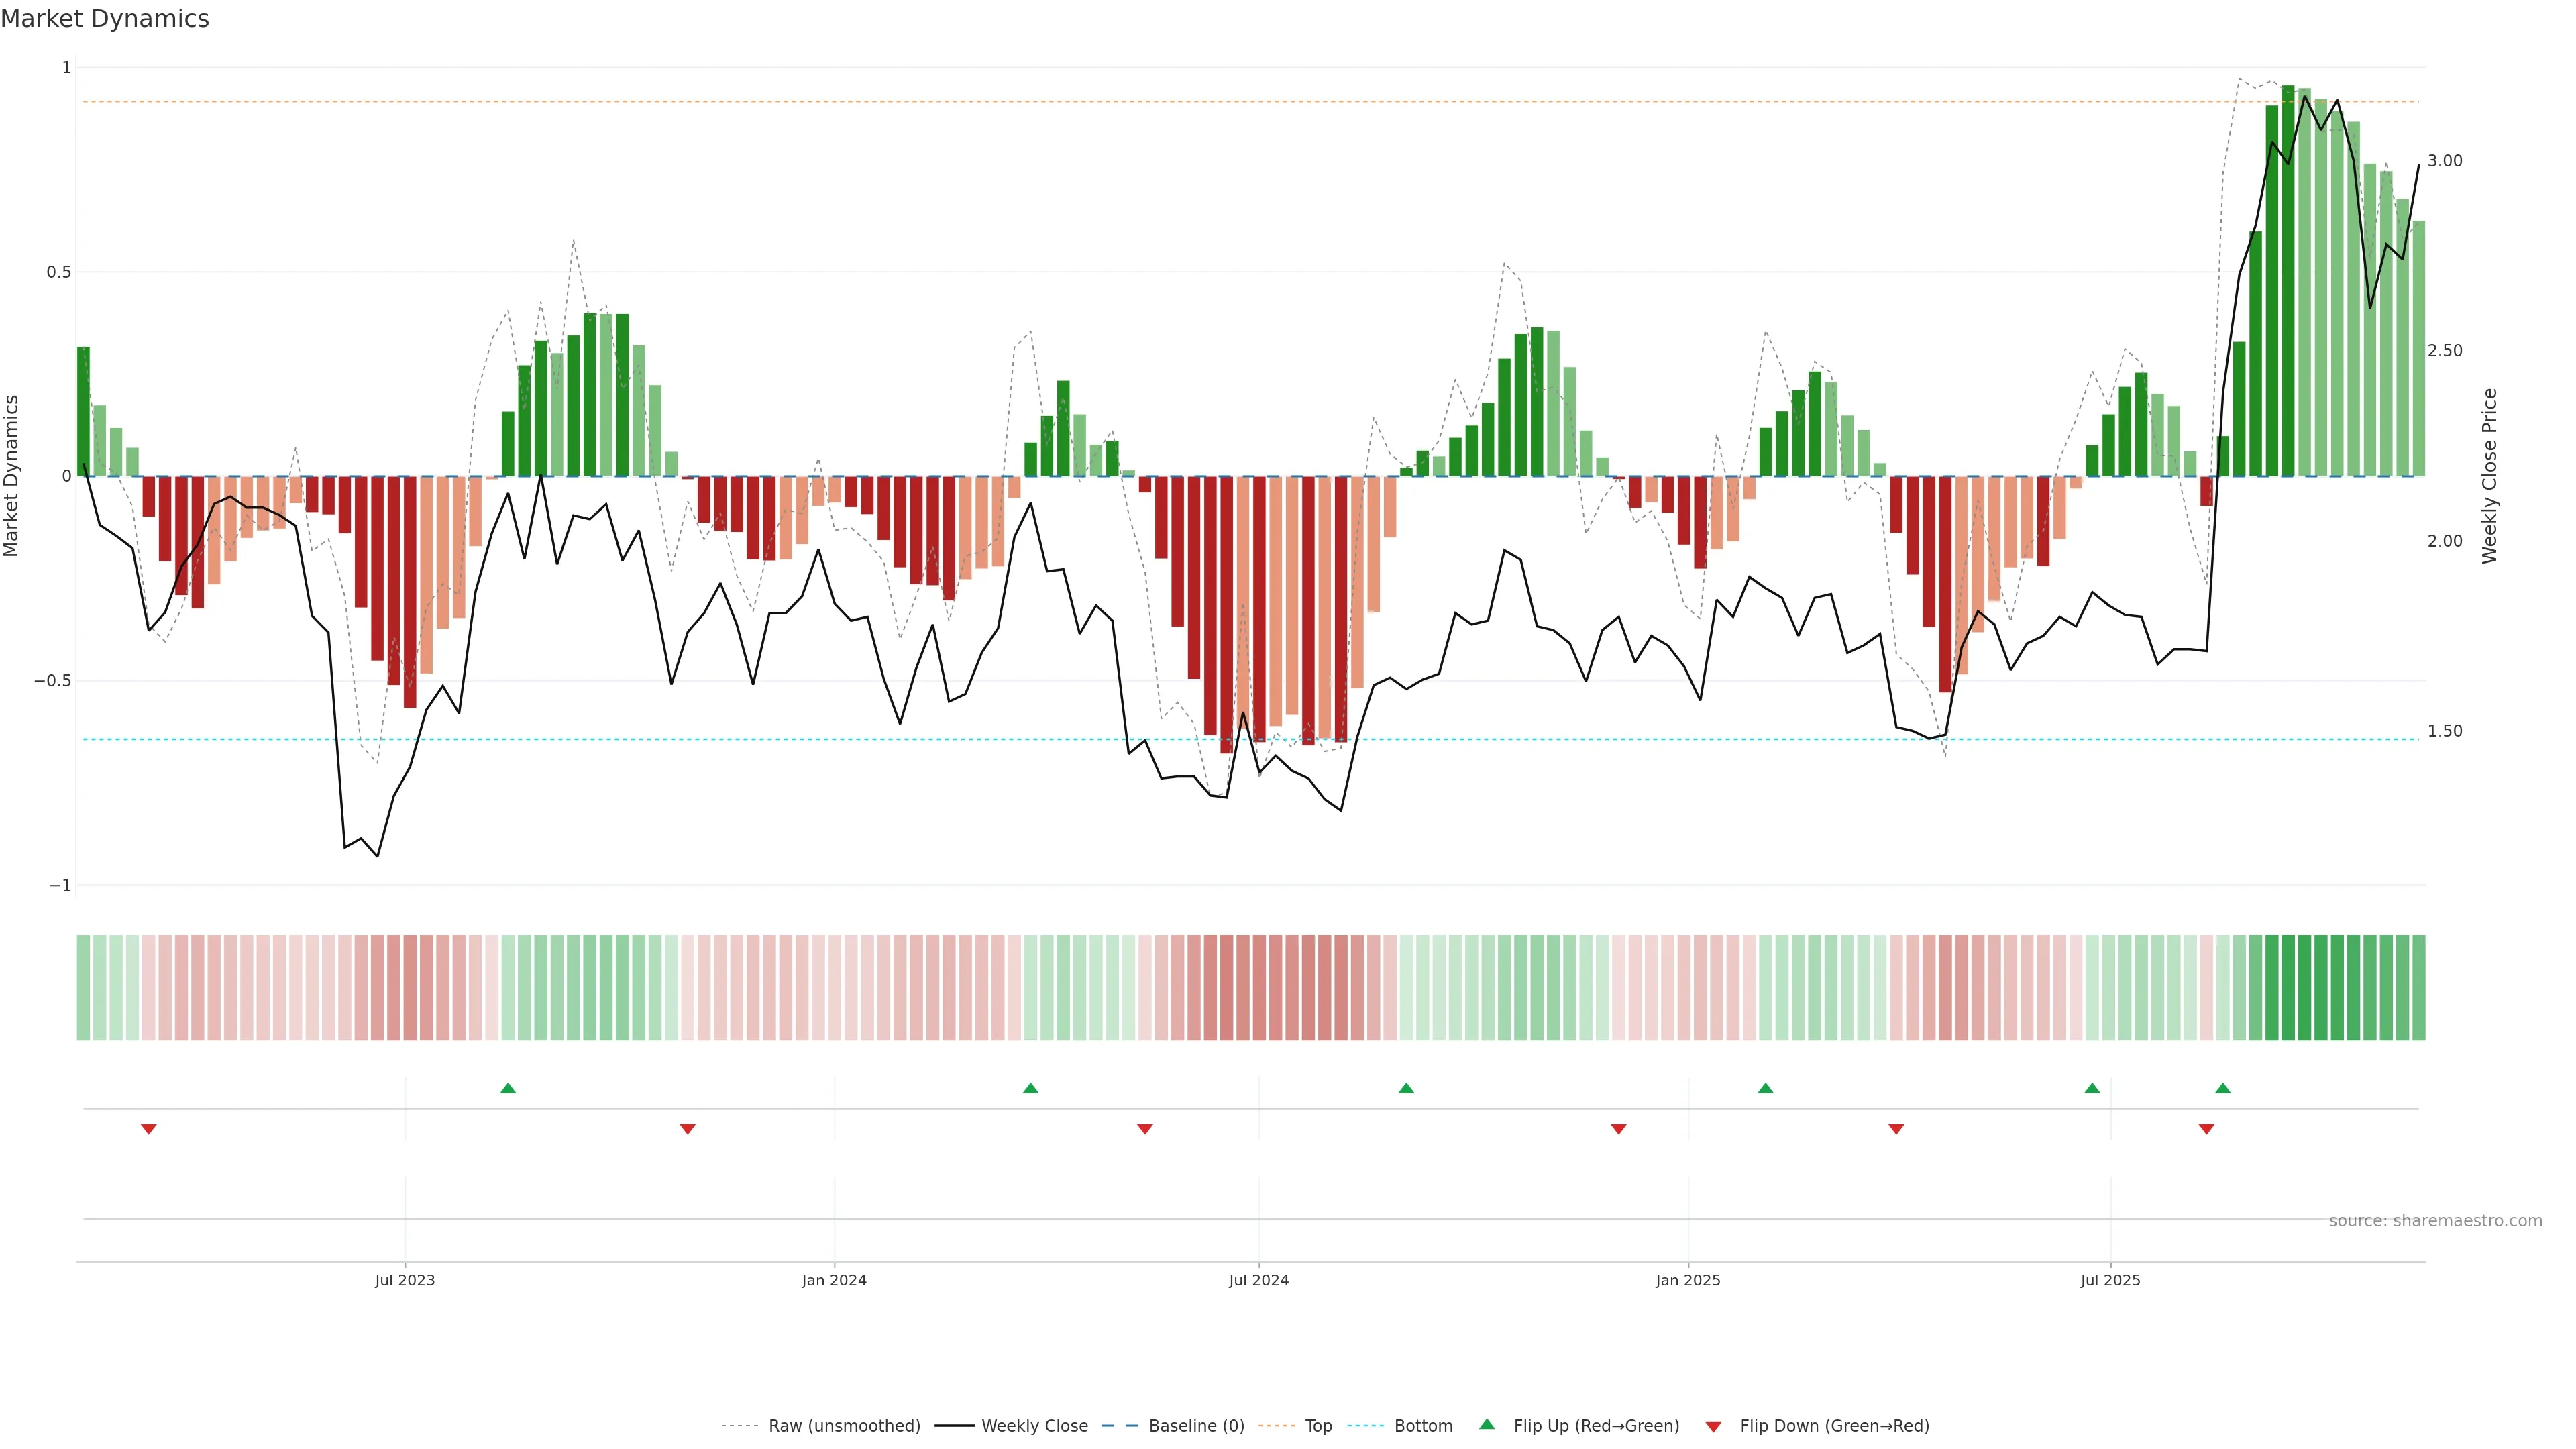Click the flip-down marker just before Jan 2025
The height and width of the screenshot is (1449, 2576).
coord(1618,1129)
